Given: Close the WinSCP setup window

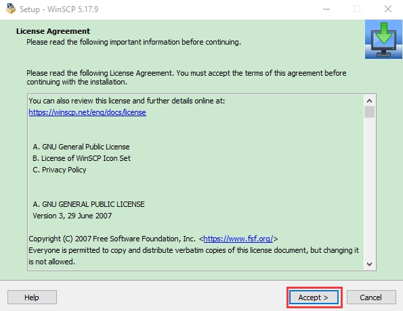Looking at the screenshot, I should pyautogui.click(x=388, y=9).
